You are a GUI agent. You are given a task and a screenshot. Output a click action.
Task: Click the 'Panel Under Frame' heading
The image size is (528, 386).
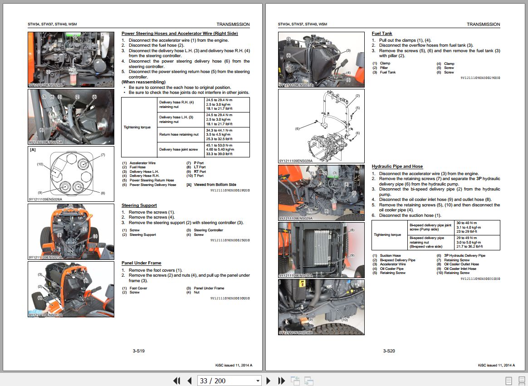coord(142,263)
